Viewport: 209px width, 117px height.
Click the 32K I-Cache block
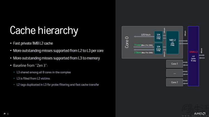(x=158, y=36)
